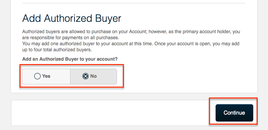Click the empty circle icon beside Yes
The height and width of the screenshot is (130, 268).
(37, 76)
